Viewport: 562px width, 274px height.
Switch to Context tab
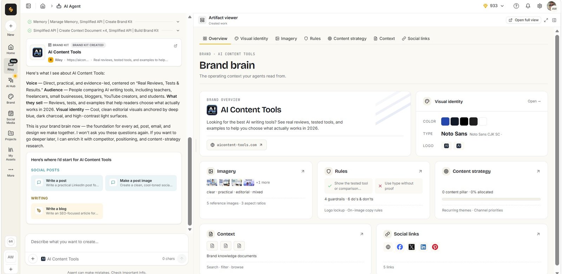(x=384, y=39)
